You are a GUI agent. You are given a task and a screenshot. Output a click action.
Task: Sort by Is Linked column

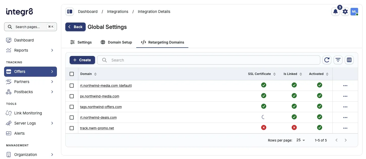point(293,74)
